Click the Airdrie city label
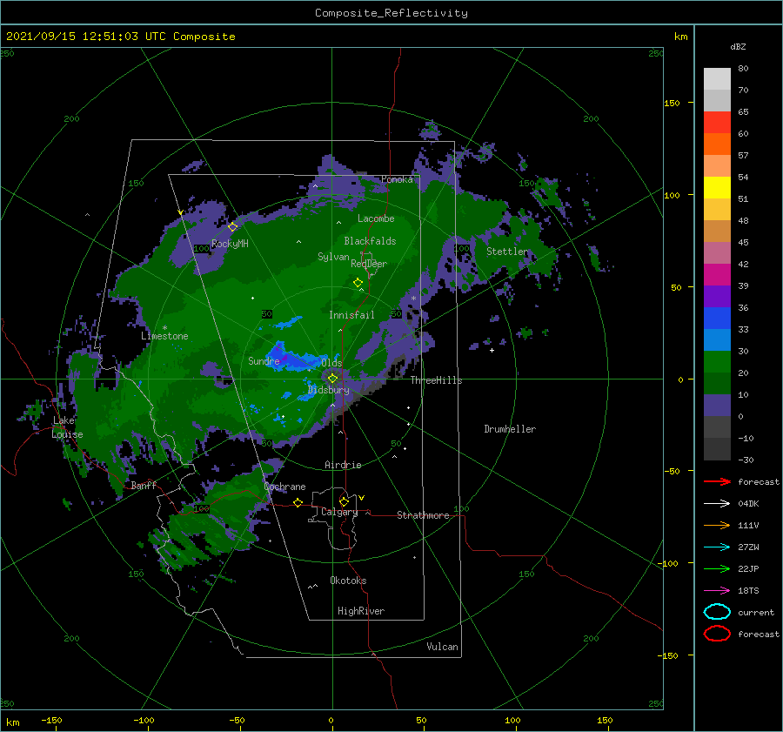 point(343,465)
